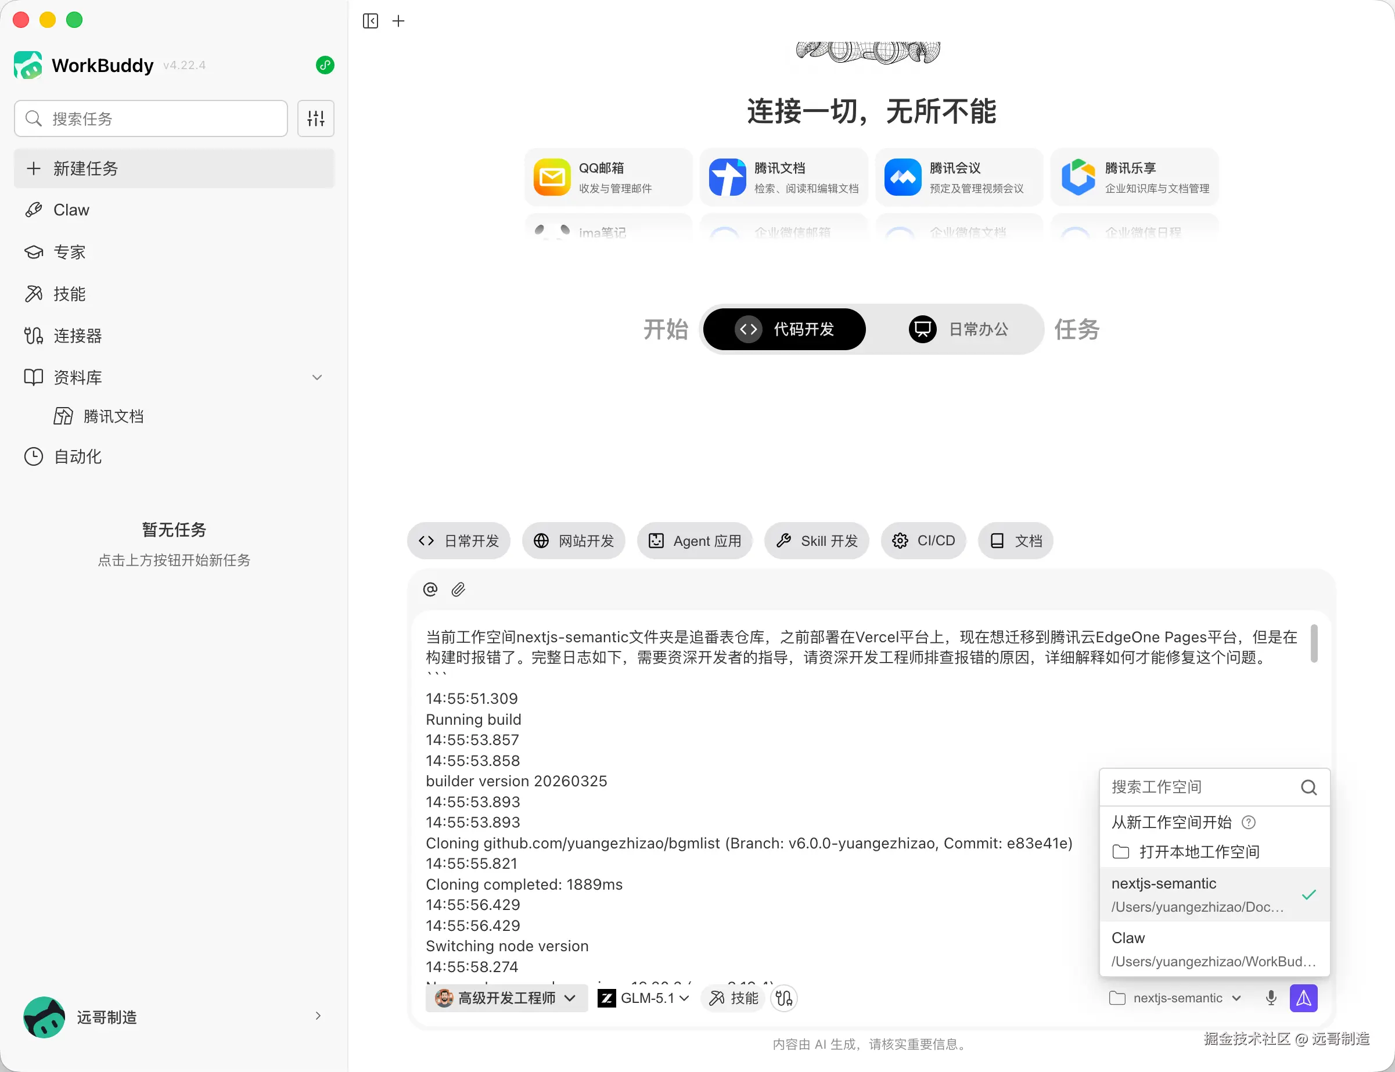The width and height of the screenshot is (1395, 1072).
Task: Click the green connection status icon
Action: (x=325, y=65)
